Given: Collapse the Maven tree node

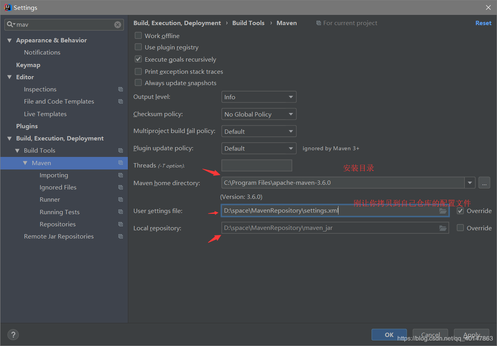Looking at the screenshot, I should 25,163.
